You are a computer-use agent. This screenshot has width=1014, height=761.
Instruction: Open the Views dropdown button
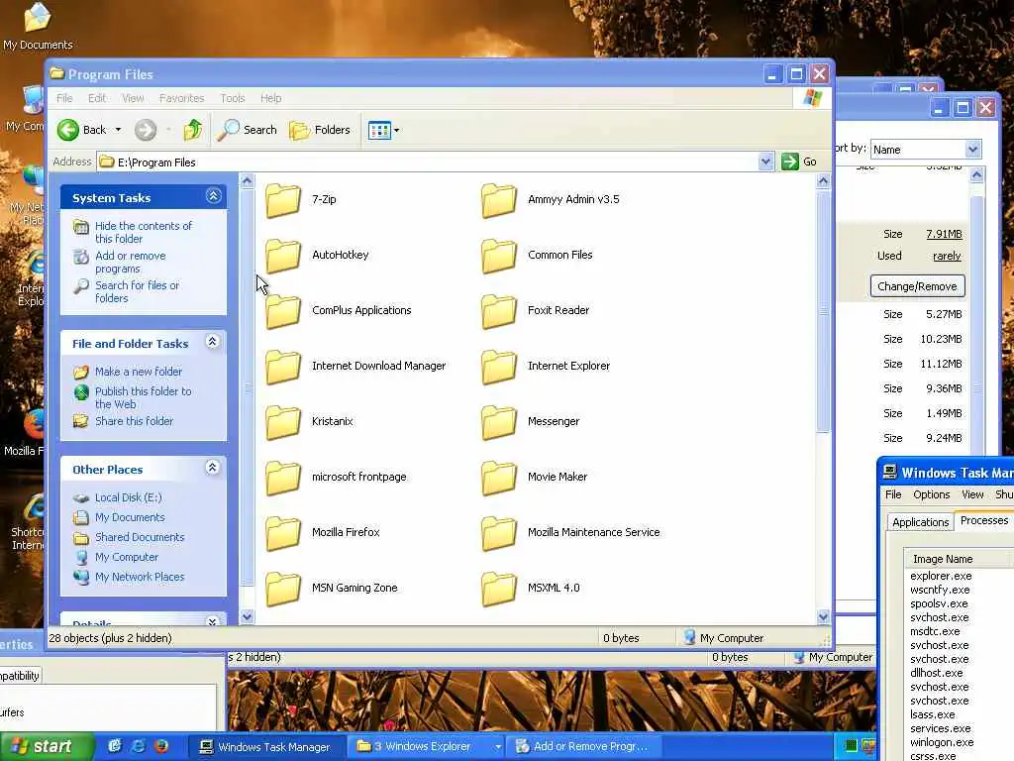pyautogui.click(x=383, y=130)
